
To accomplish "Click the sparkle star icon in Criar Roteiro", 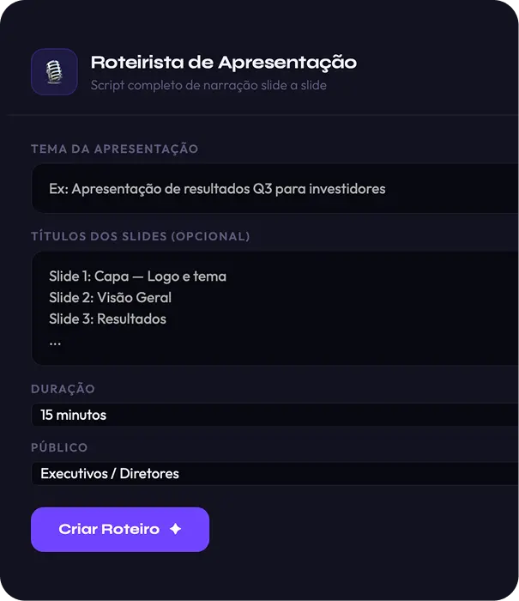I will 175,529.
